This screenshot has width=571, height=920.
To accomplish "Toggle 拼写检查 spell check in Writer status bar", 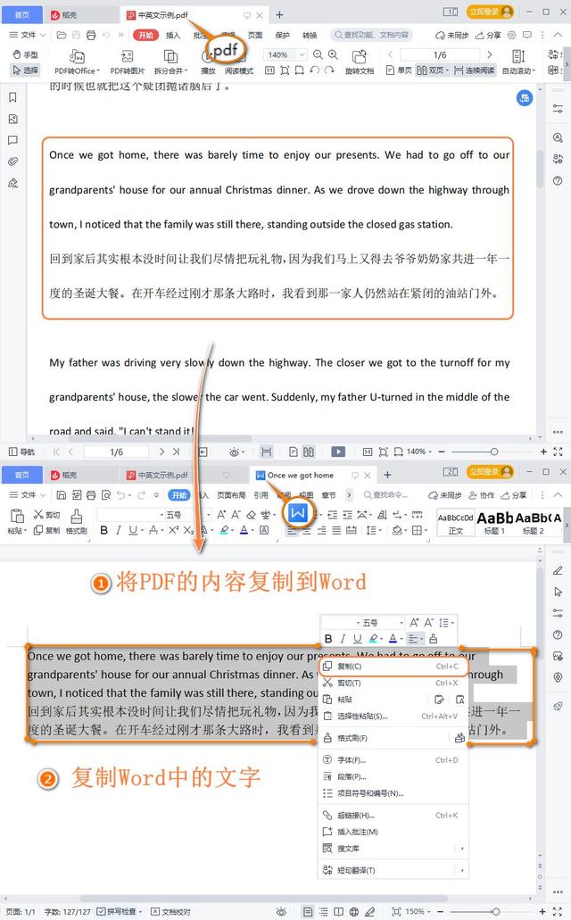I will click(120, 911).
